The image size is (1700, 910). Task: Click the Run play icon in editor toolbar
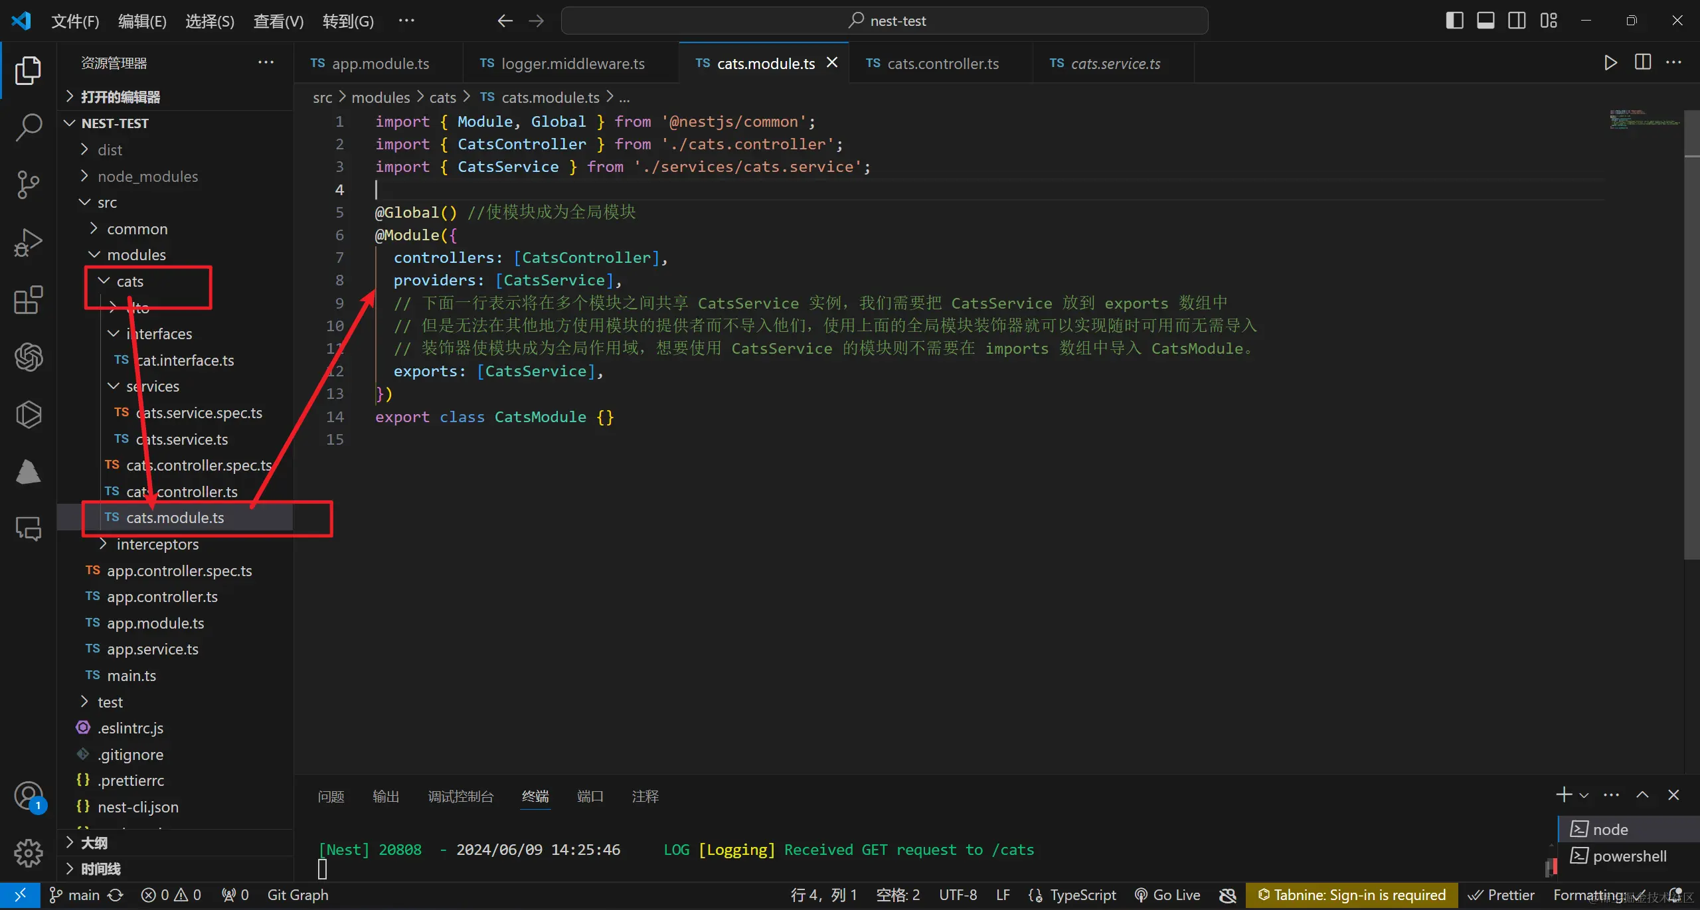point(1610,63)
